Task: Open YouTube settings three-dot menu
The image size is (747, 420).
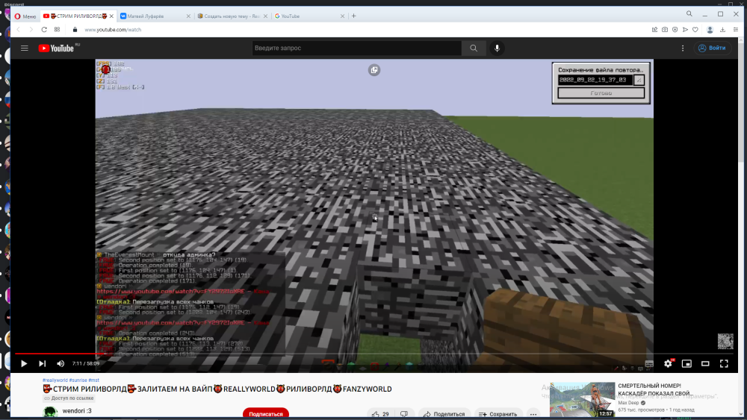Action: [x=683, y=48]
